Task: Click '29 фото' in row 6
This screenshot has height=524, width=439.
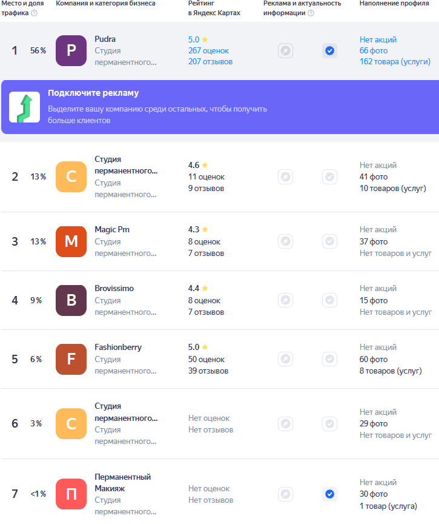Action: coord(374,424)
